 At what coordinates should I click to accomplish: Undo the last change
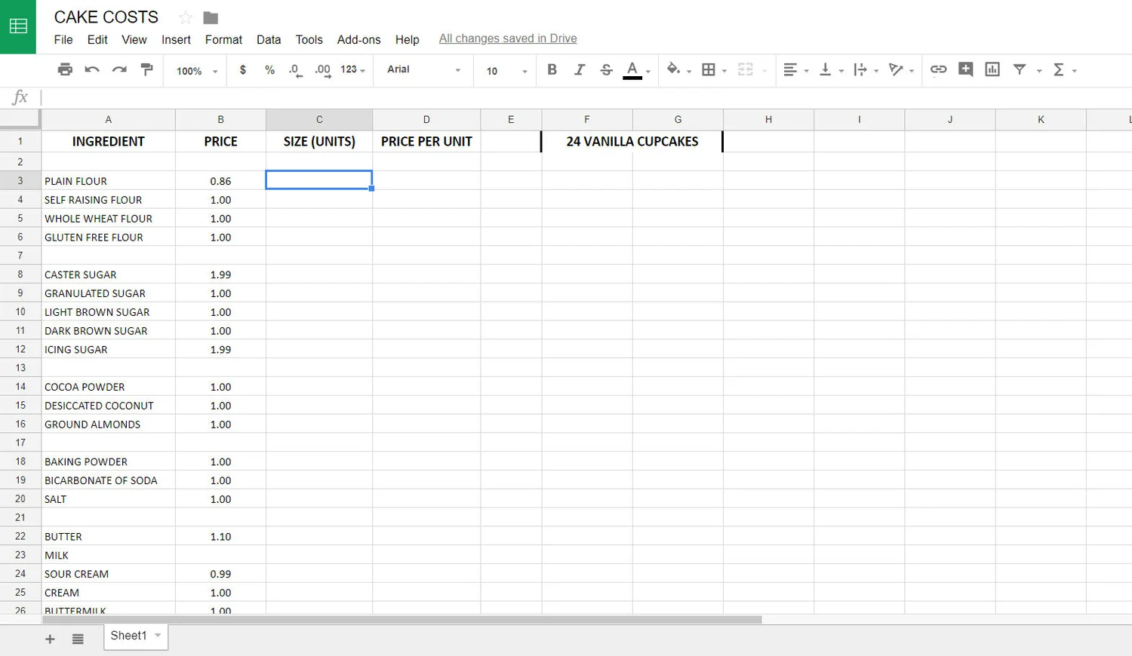point(91,69)
